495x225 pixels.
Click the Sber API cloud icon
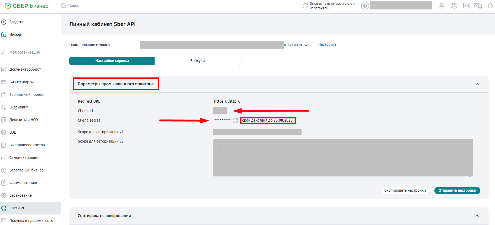click(4, 208)
